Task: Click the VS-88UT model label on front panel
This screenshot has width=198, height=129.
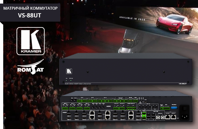Action: [183, 84]
